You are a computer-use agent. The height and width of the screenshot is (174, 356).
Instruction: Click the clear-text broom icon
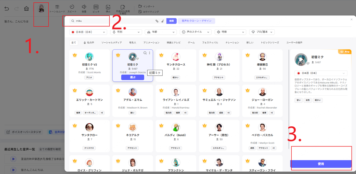[27, 9]
